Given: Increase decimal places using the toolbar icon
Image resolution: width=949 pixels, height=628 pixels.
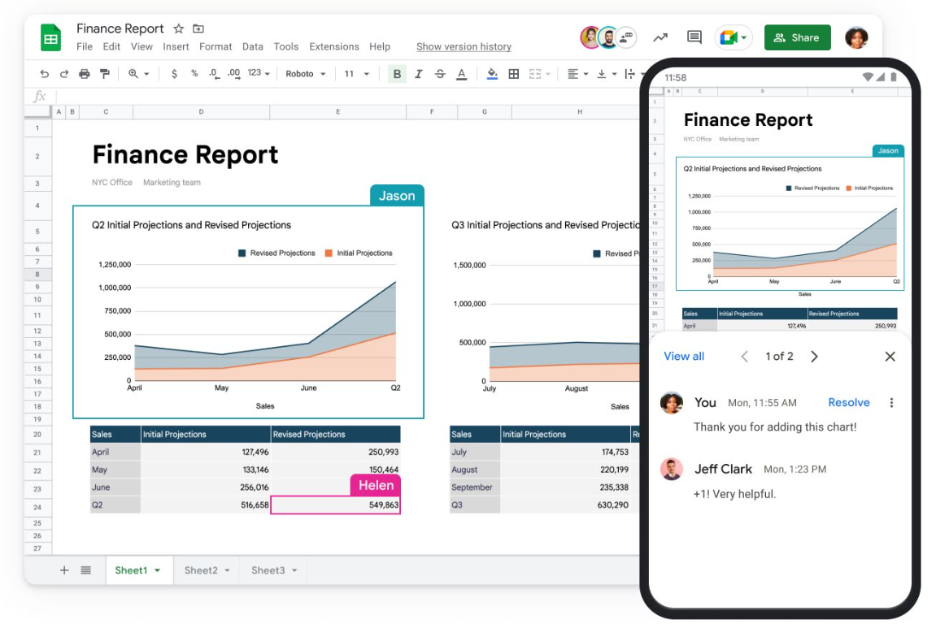Looking at the screenshot, I should 233,73.
